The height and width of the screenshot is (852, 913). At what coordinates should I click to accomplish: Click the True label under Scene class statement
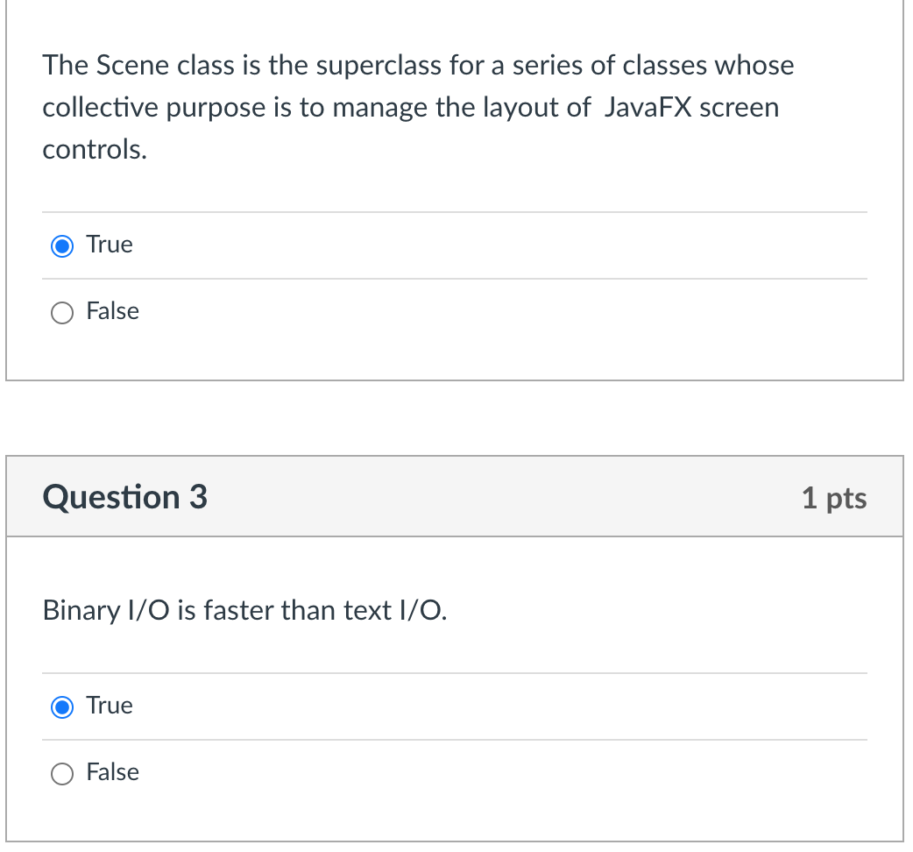(110, 244)
